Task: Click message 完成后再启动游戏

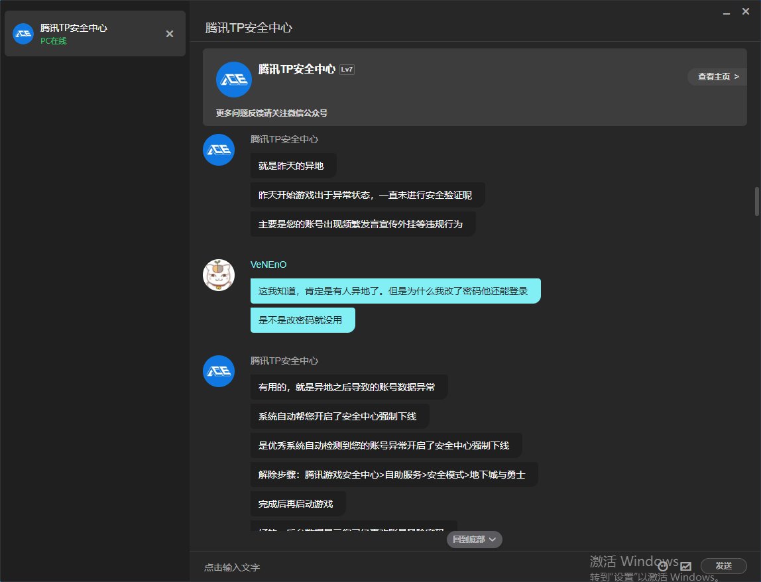Action: click(x=298, y=503)
